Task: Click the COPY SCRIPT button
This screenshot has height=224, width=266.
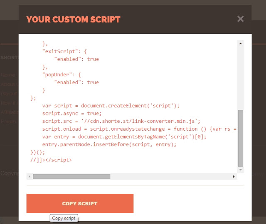Action: pos(80,203)
